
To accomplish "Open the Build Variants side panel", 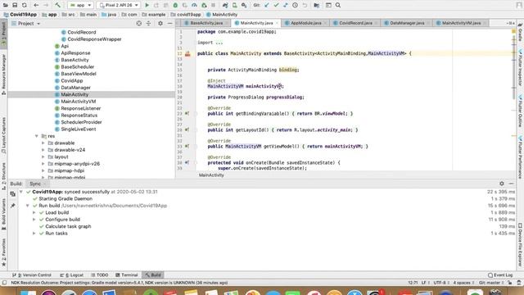I will pos(3,214).
